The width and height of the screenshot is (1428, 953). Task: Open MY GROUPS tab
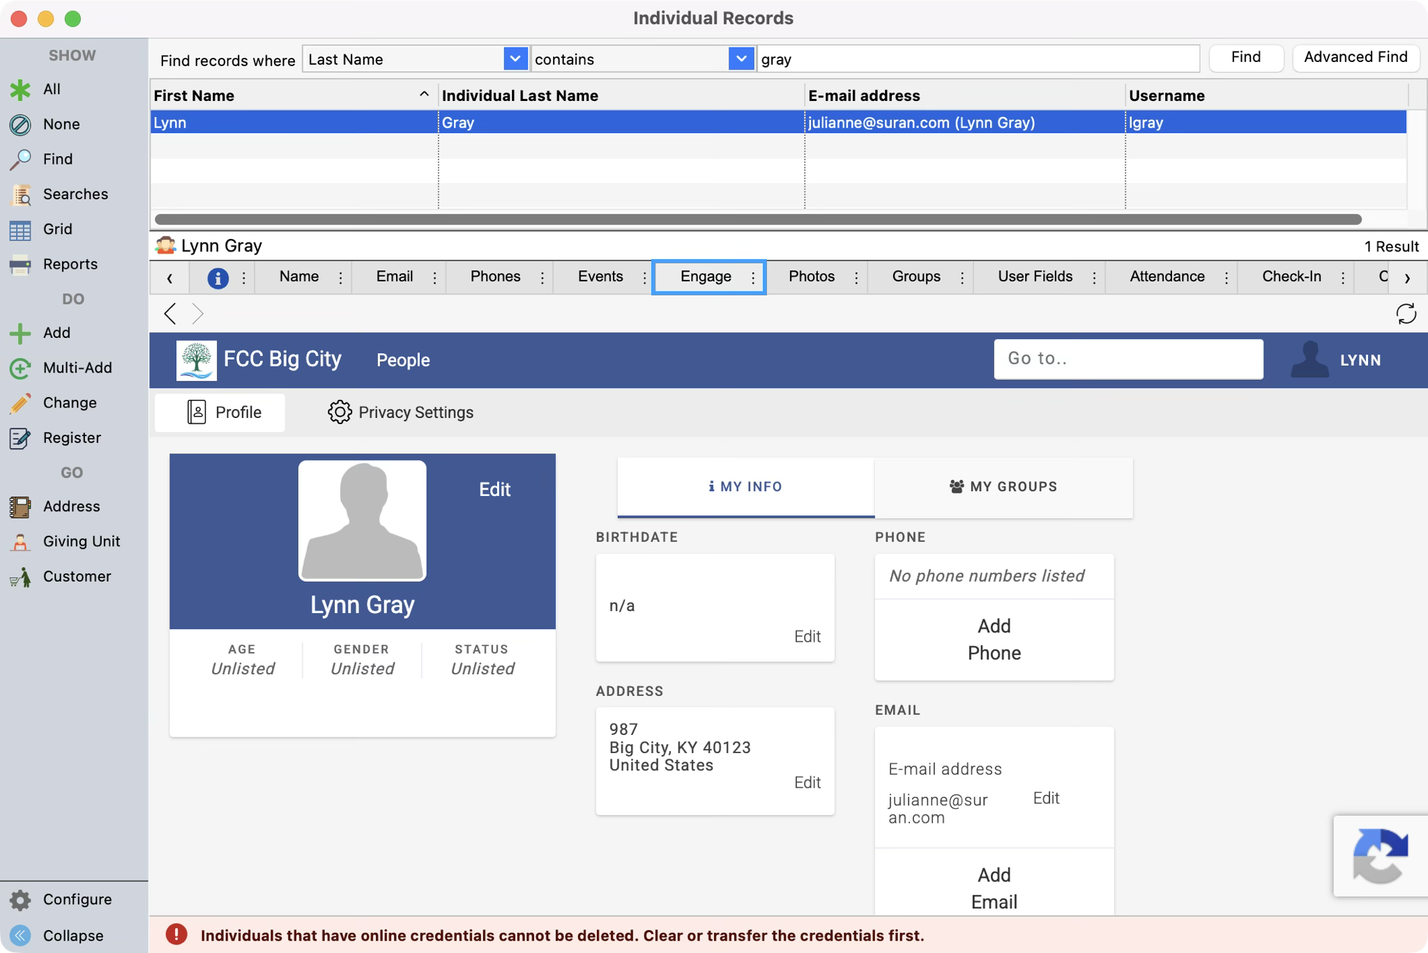pos(1003,487)
